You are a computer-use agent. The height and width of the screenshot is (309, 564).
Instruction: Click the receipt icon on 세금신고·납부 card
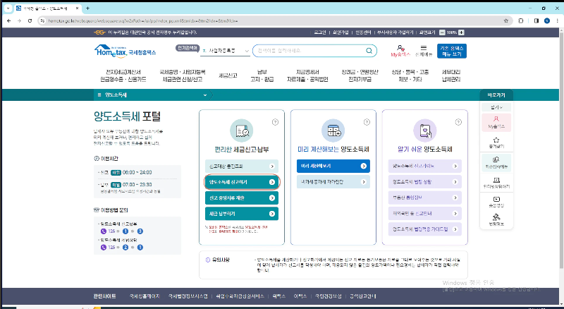click(242, 131)
